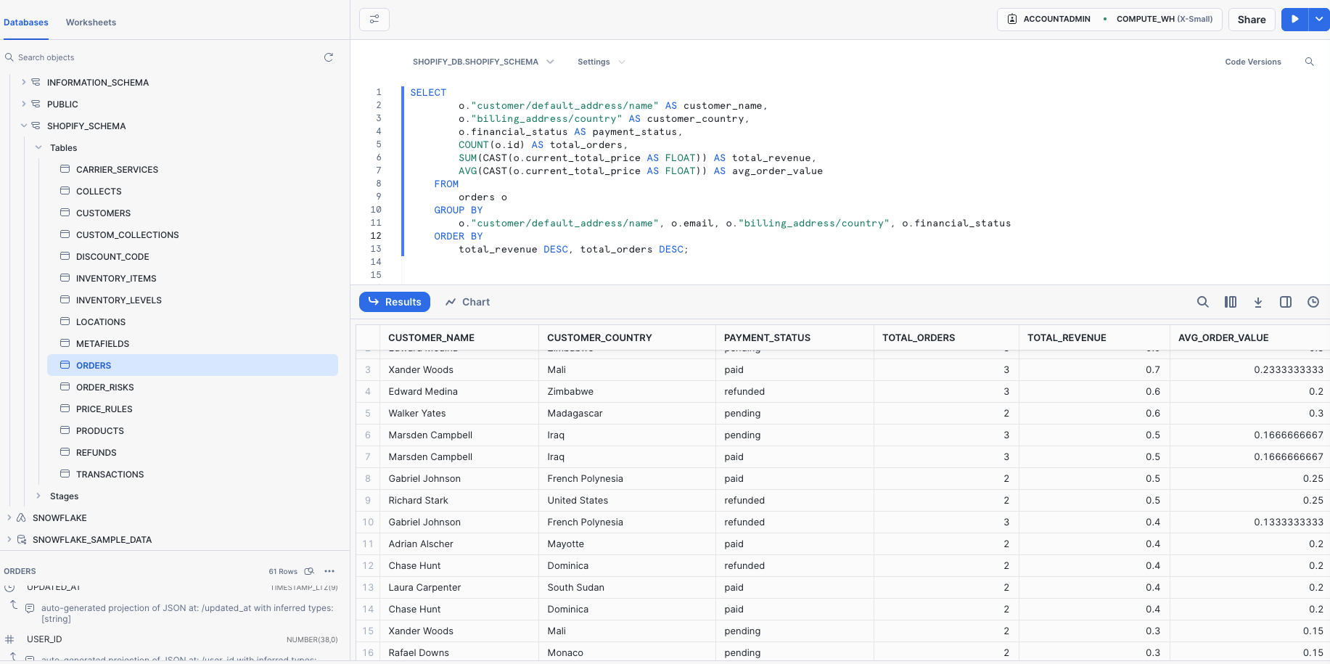Image resolution: width=1330 pixels, height=664 pixels.
Task: Click the REFUNDS table icon
Action: click(65, 452)
